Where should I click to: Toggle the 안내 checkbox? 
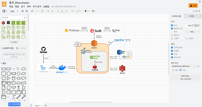pos(172,54)
